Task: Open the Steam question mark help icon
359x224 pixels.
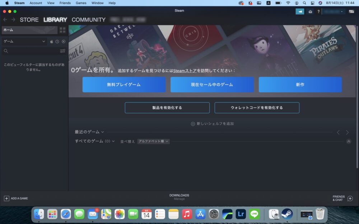Action: 318,11
